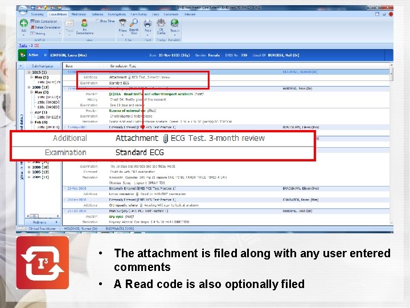
Task: Click patient name SIMPSON, Laura (Mrs)
Action: point(68,55)
